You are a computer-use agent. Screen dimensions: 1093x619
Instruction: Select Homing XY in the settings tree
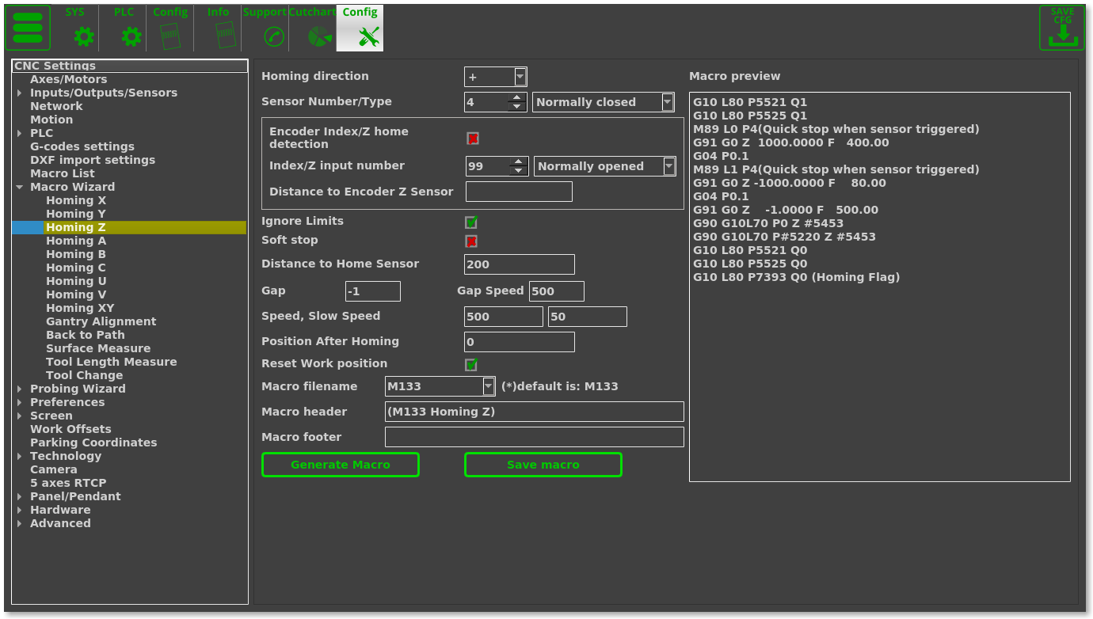(80, 308)
